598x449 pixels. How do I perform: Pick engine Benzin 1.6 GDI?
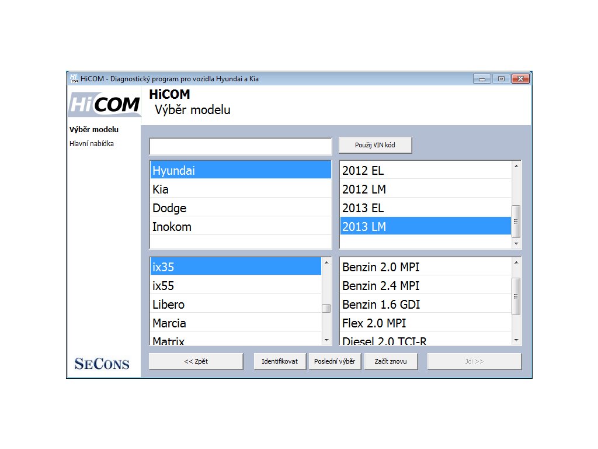(426, 304)
